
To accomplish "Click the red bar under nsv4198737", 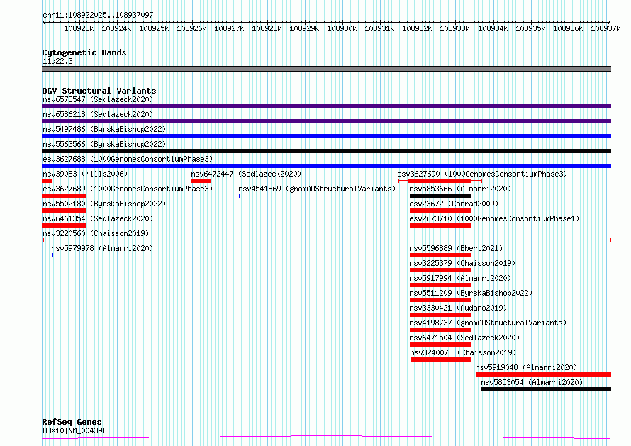I will tap(440, 330).
